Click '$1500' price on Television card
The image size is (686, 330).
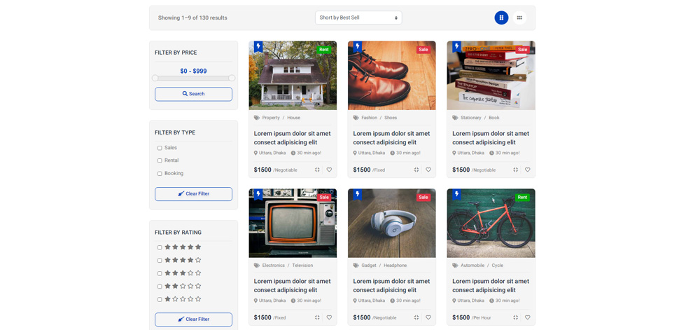[x=262, y=317]
